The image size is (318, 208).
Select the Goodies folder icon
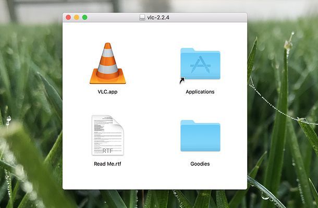tap(200, 136)
